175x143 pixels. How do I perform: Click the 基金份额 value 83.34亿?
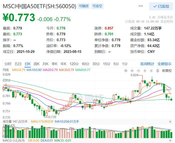(154, 40)
